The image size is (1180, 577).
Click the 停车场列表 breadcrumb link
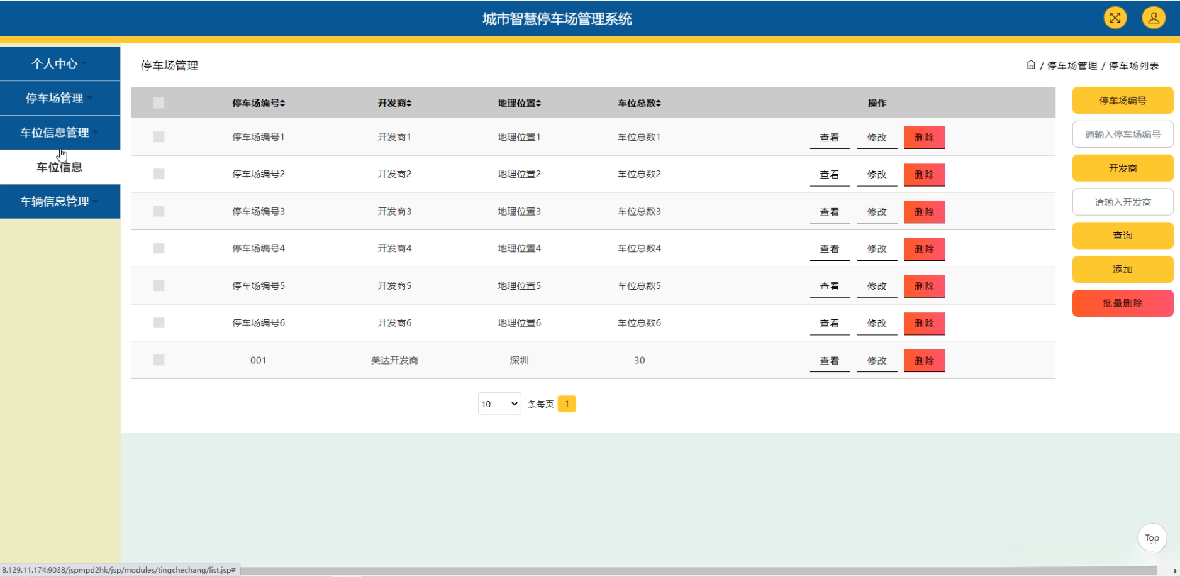(x=1133, y=65)
